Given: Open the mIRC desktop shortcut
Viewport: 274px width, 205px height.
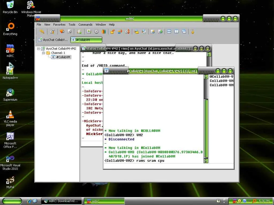Looking at the screenshot, I should [x=10, y=51].
